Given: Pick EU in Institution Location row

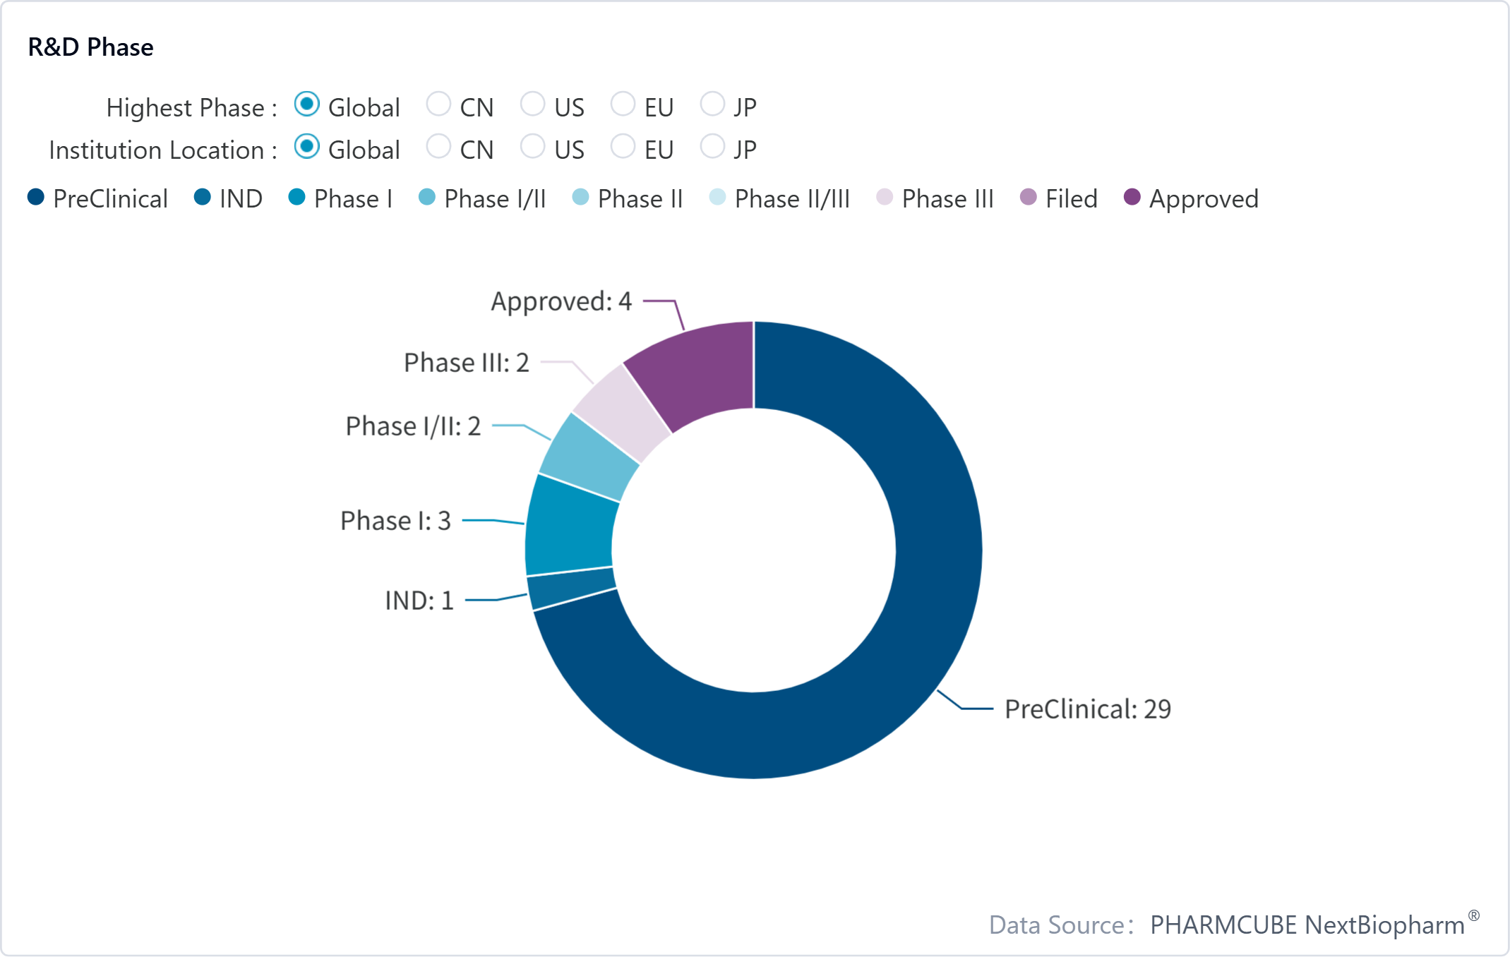Looking at the screenshot, I should pos(623,147).
